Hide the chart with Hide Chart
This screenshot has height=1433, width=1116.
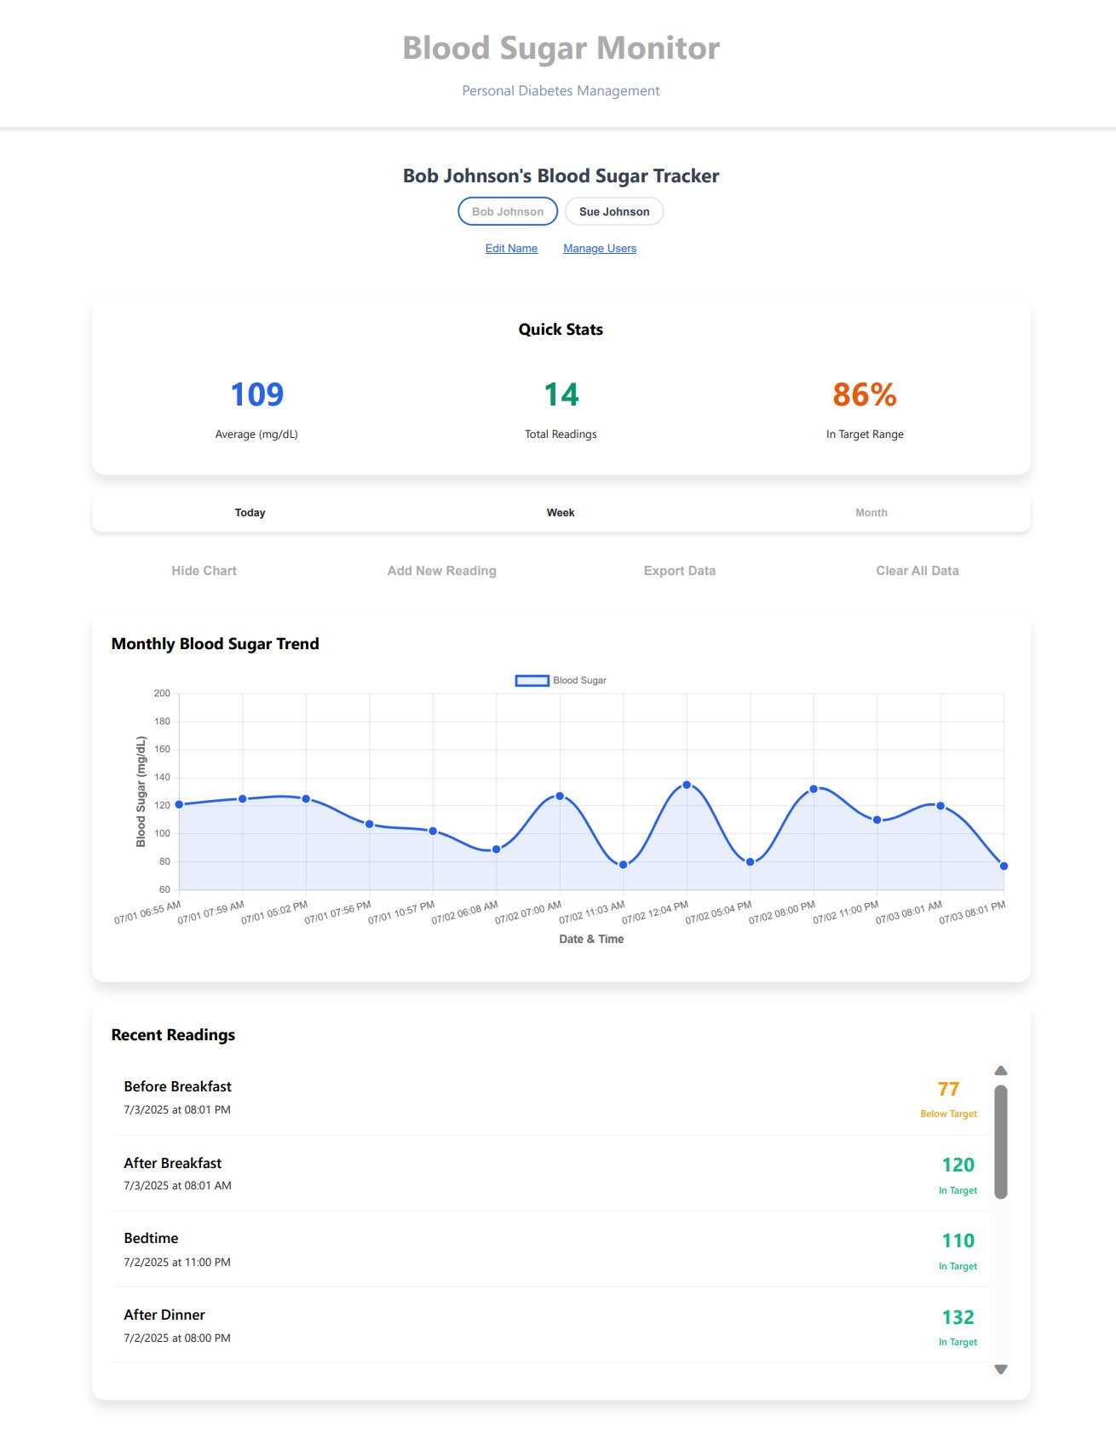[x=204, y=571]
